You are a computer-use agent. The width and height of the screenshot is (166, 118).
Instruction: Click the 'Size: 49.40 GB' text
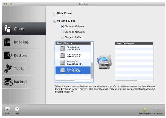click(73, 49)
